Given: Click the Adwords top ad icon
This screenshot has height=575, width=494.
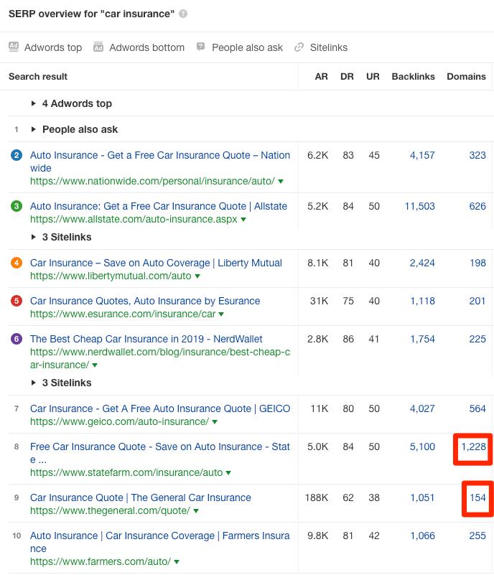Looking at the screenshot, I should pyautogui.click(x=13, y=47).
